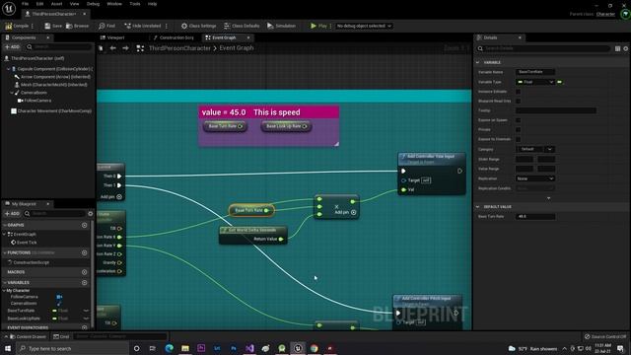Click the Event Graph breadcrumb grid icon
Image resolution: width=631 pixels, height=355 pixels.
point(140,48)
